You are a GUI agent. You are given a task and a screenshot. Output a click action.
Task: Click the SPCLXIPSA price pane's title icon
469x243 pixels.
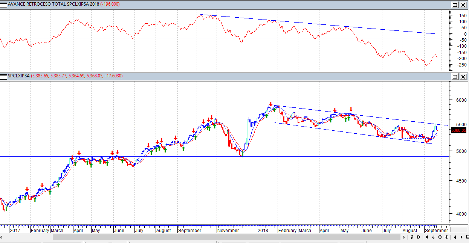[x=4, y=76]
